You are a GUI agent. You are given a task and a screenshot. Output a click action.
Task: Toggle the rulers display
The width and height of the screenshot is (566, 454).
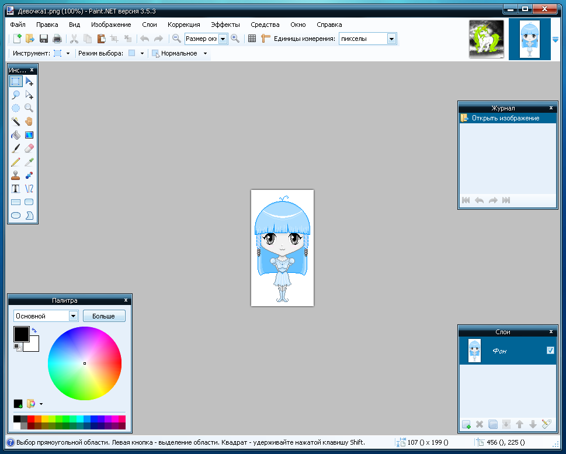pyautogui.click(x=266, y=39)
